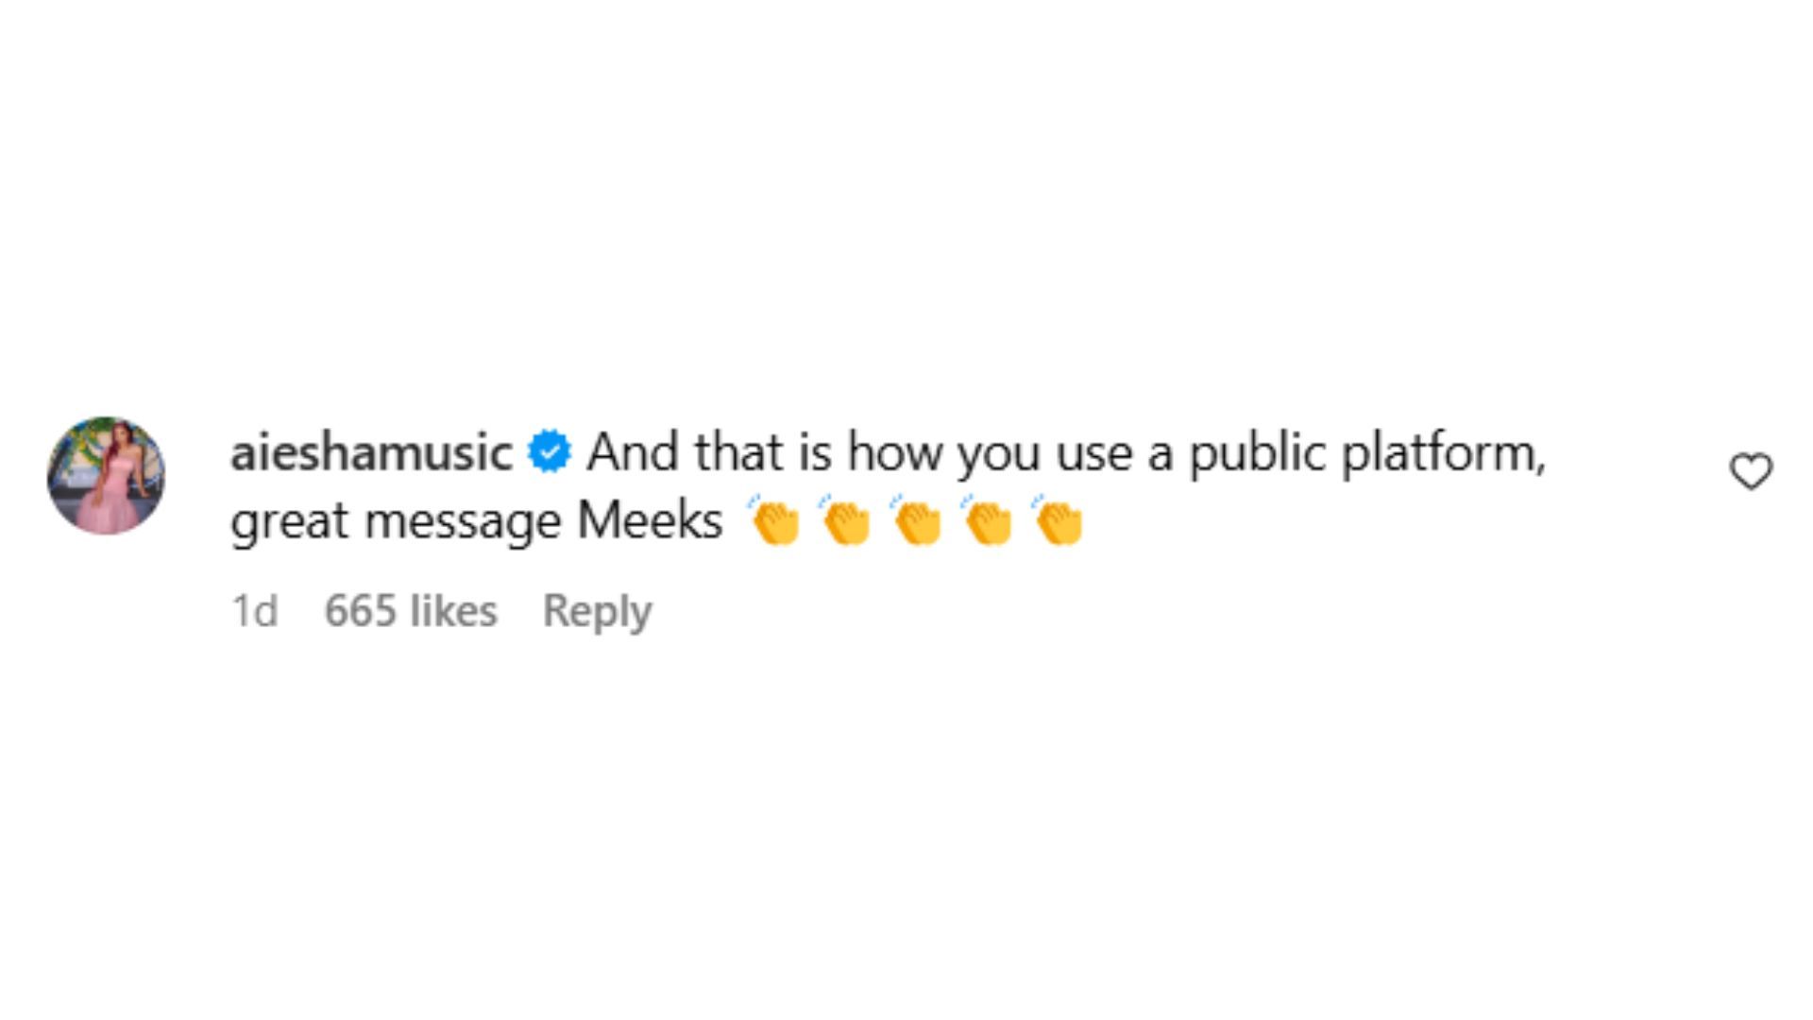Click the last clapping hands emoji

tap(1058, 520)
